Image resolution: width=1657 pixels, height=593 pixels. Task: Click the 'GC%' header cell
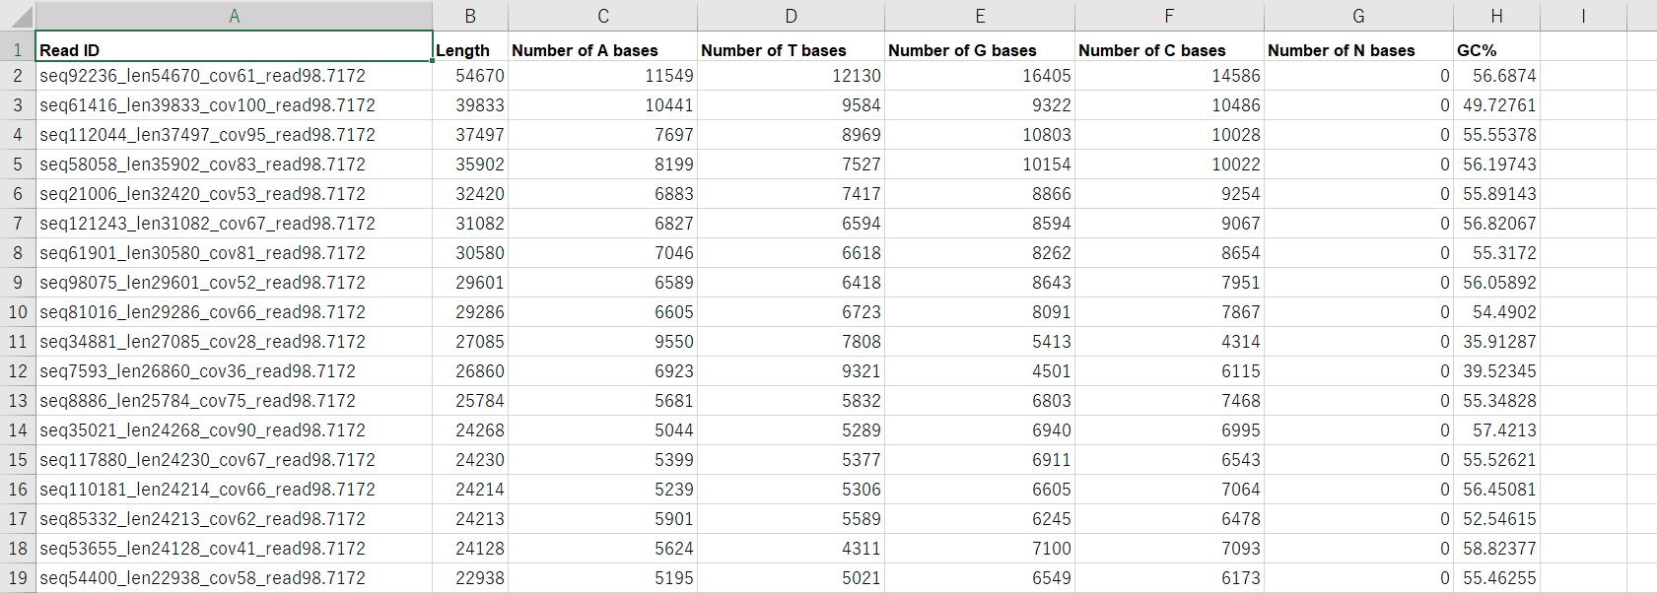pos(1496,50)
